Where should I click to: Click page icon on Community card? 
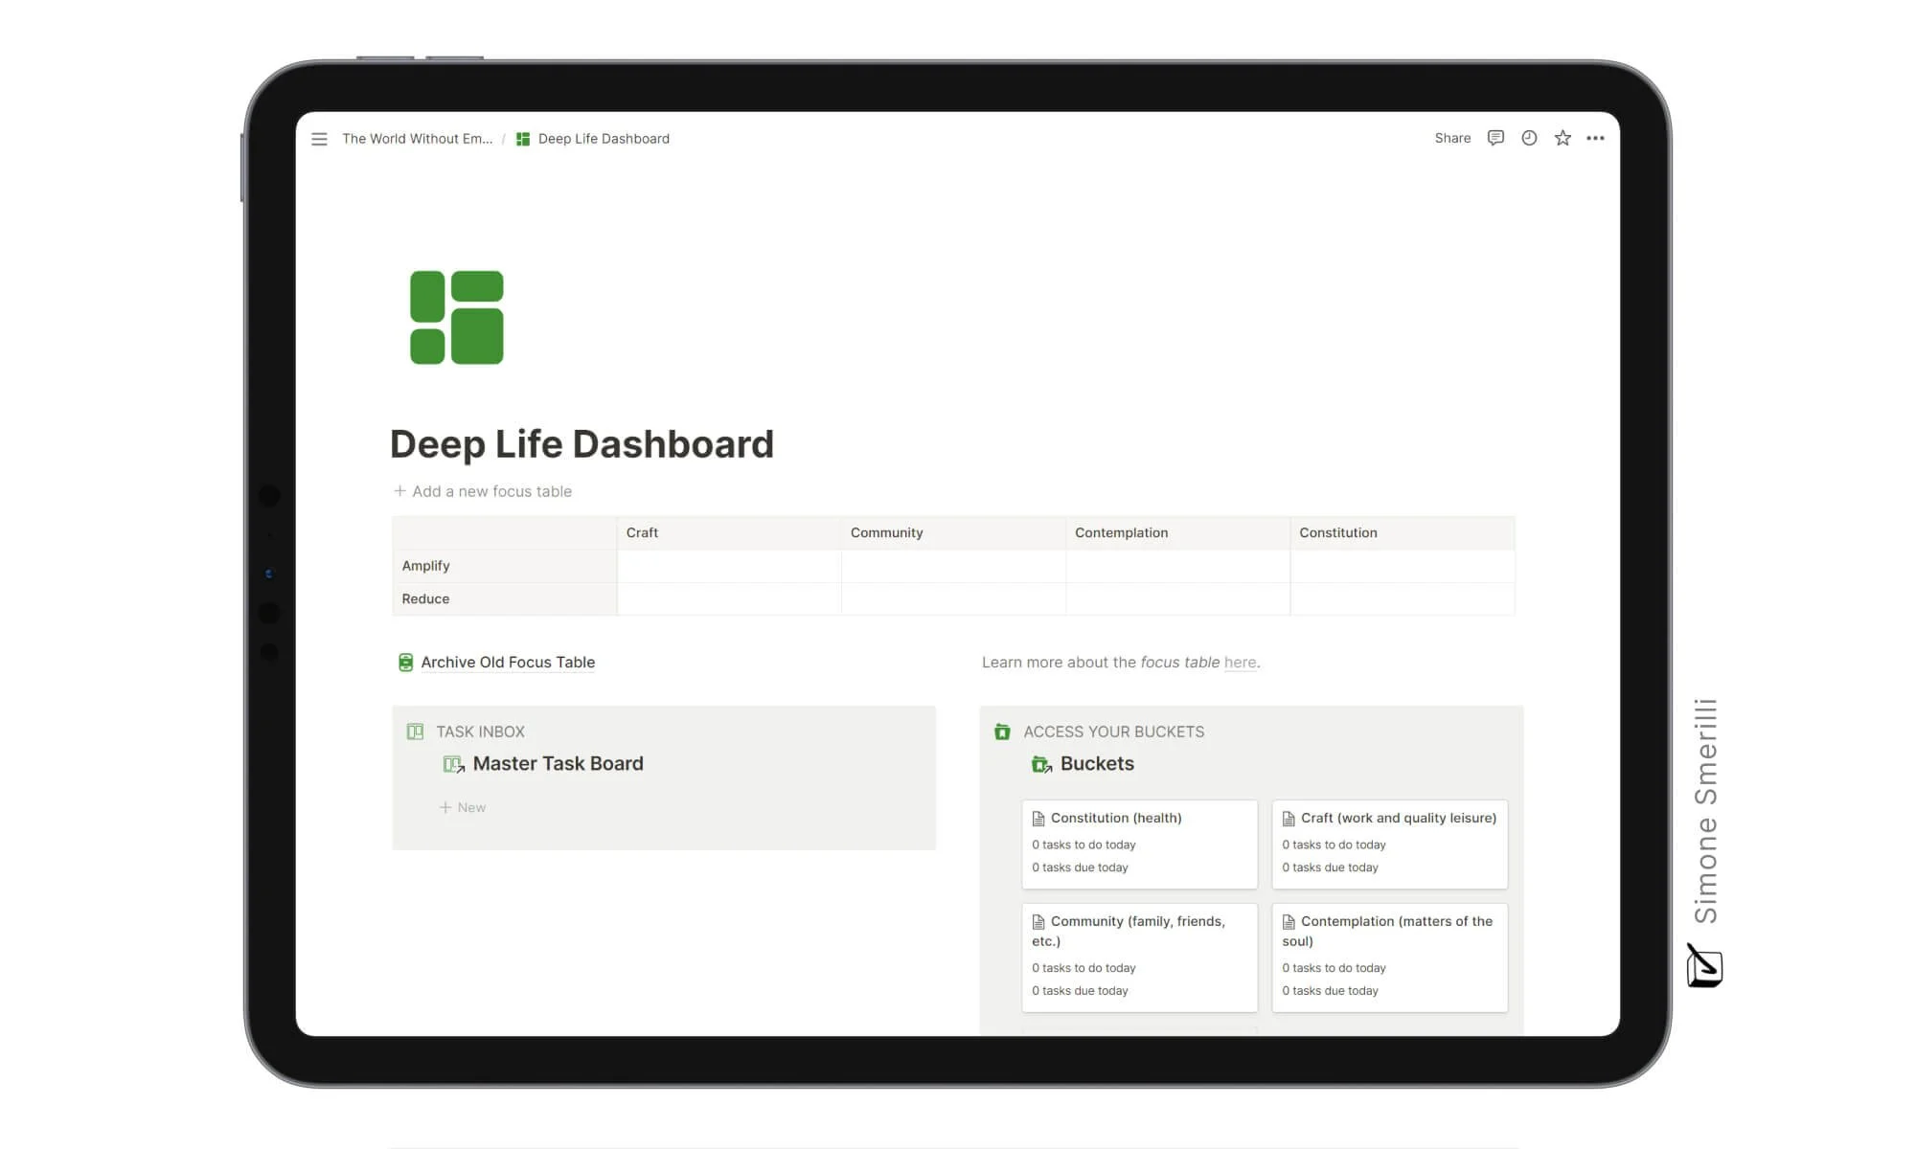(1038, 922)
